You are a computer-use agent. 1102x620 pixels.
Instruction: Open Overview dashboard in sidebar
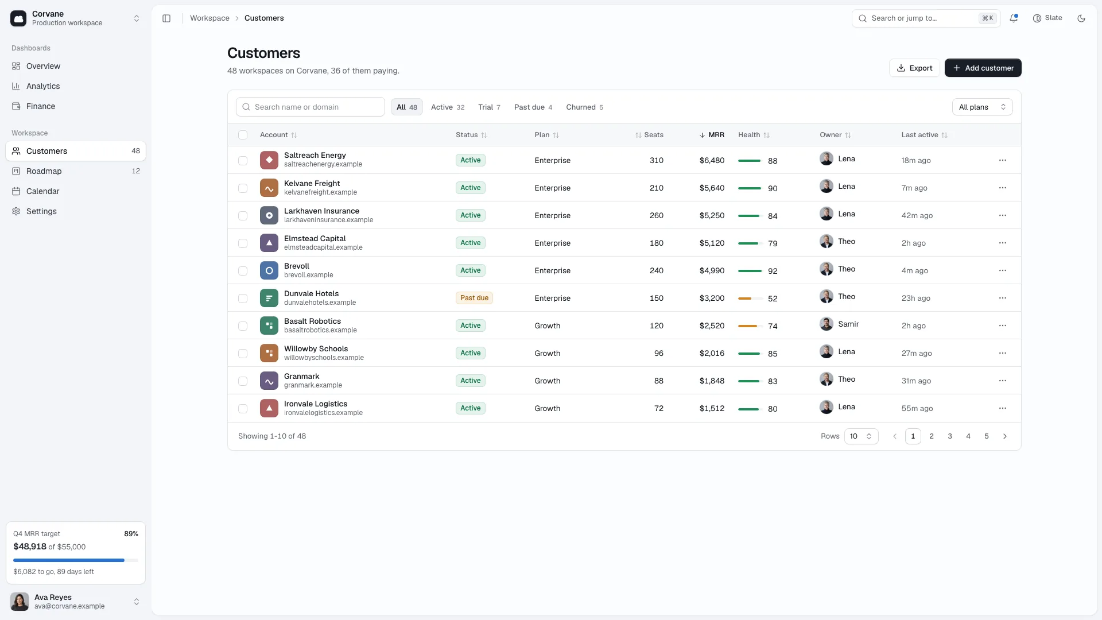(x=76, y=66)
